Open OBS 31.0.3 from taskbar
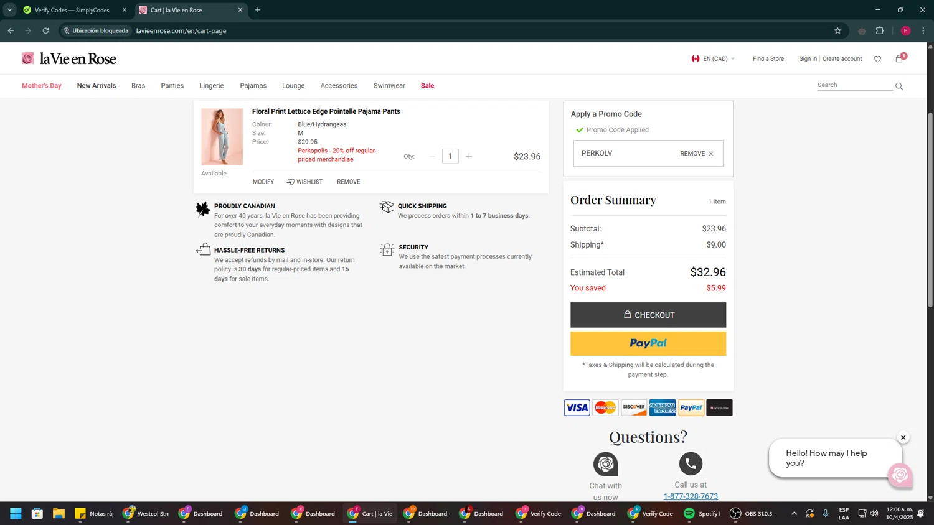 (753, 514)
